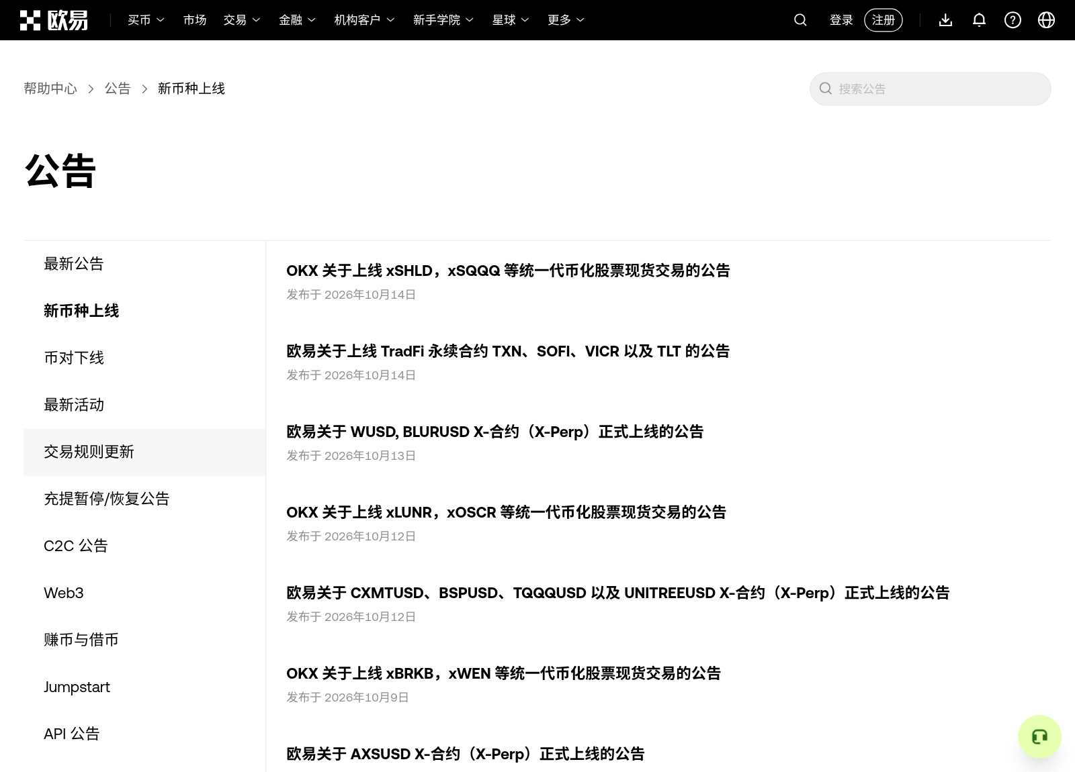1075x772 pixels.
Task: Click the 注册 register button
Action: [884, 20]
